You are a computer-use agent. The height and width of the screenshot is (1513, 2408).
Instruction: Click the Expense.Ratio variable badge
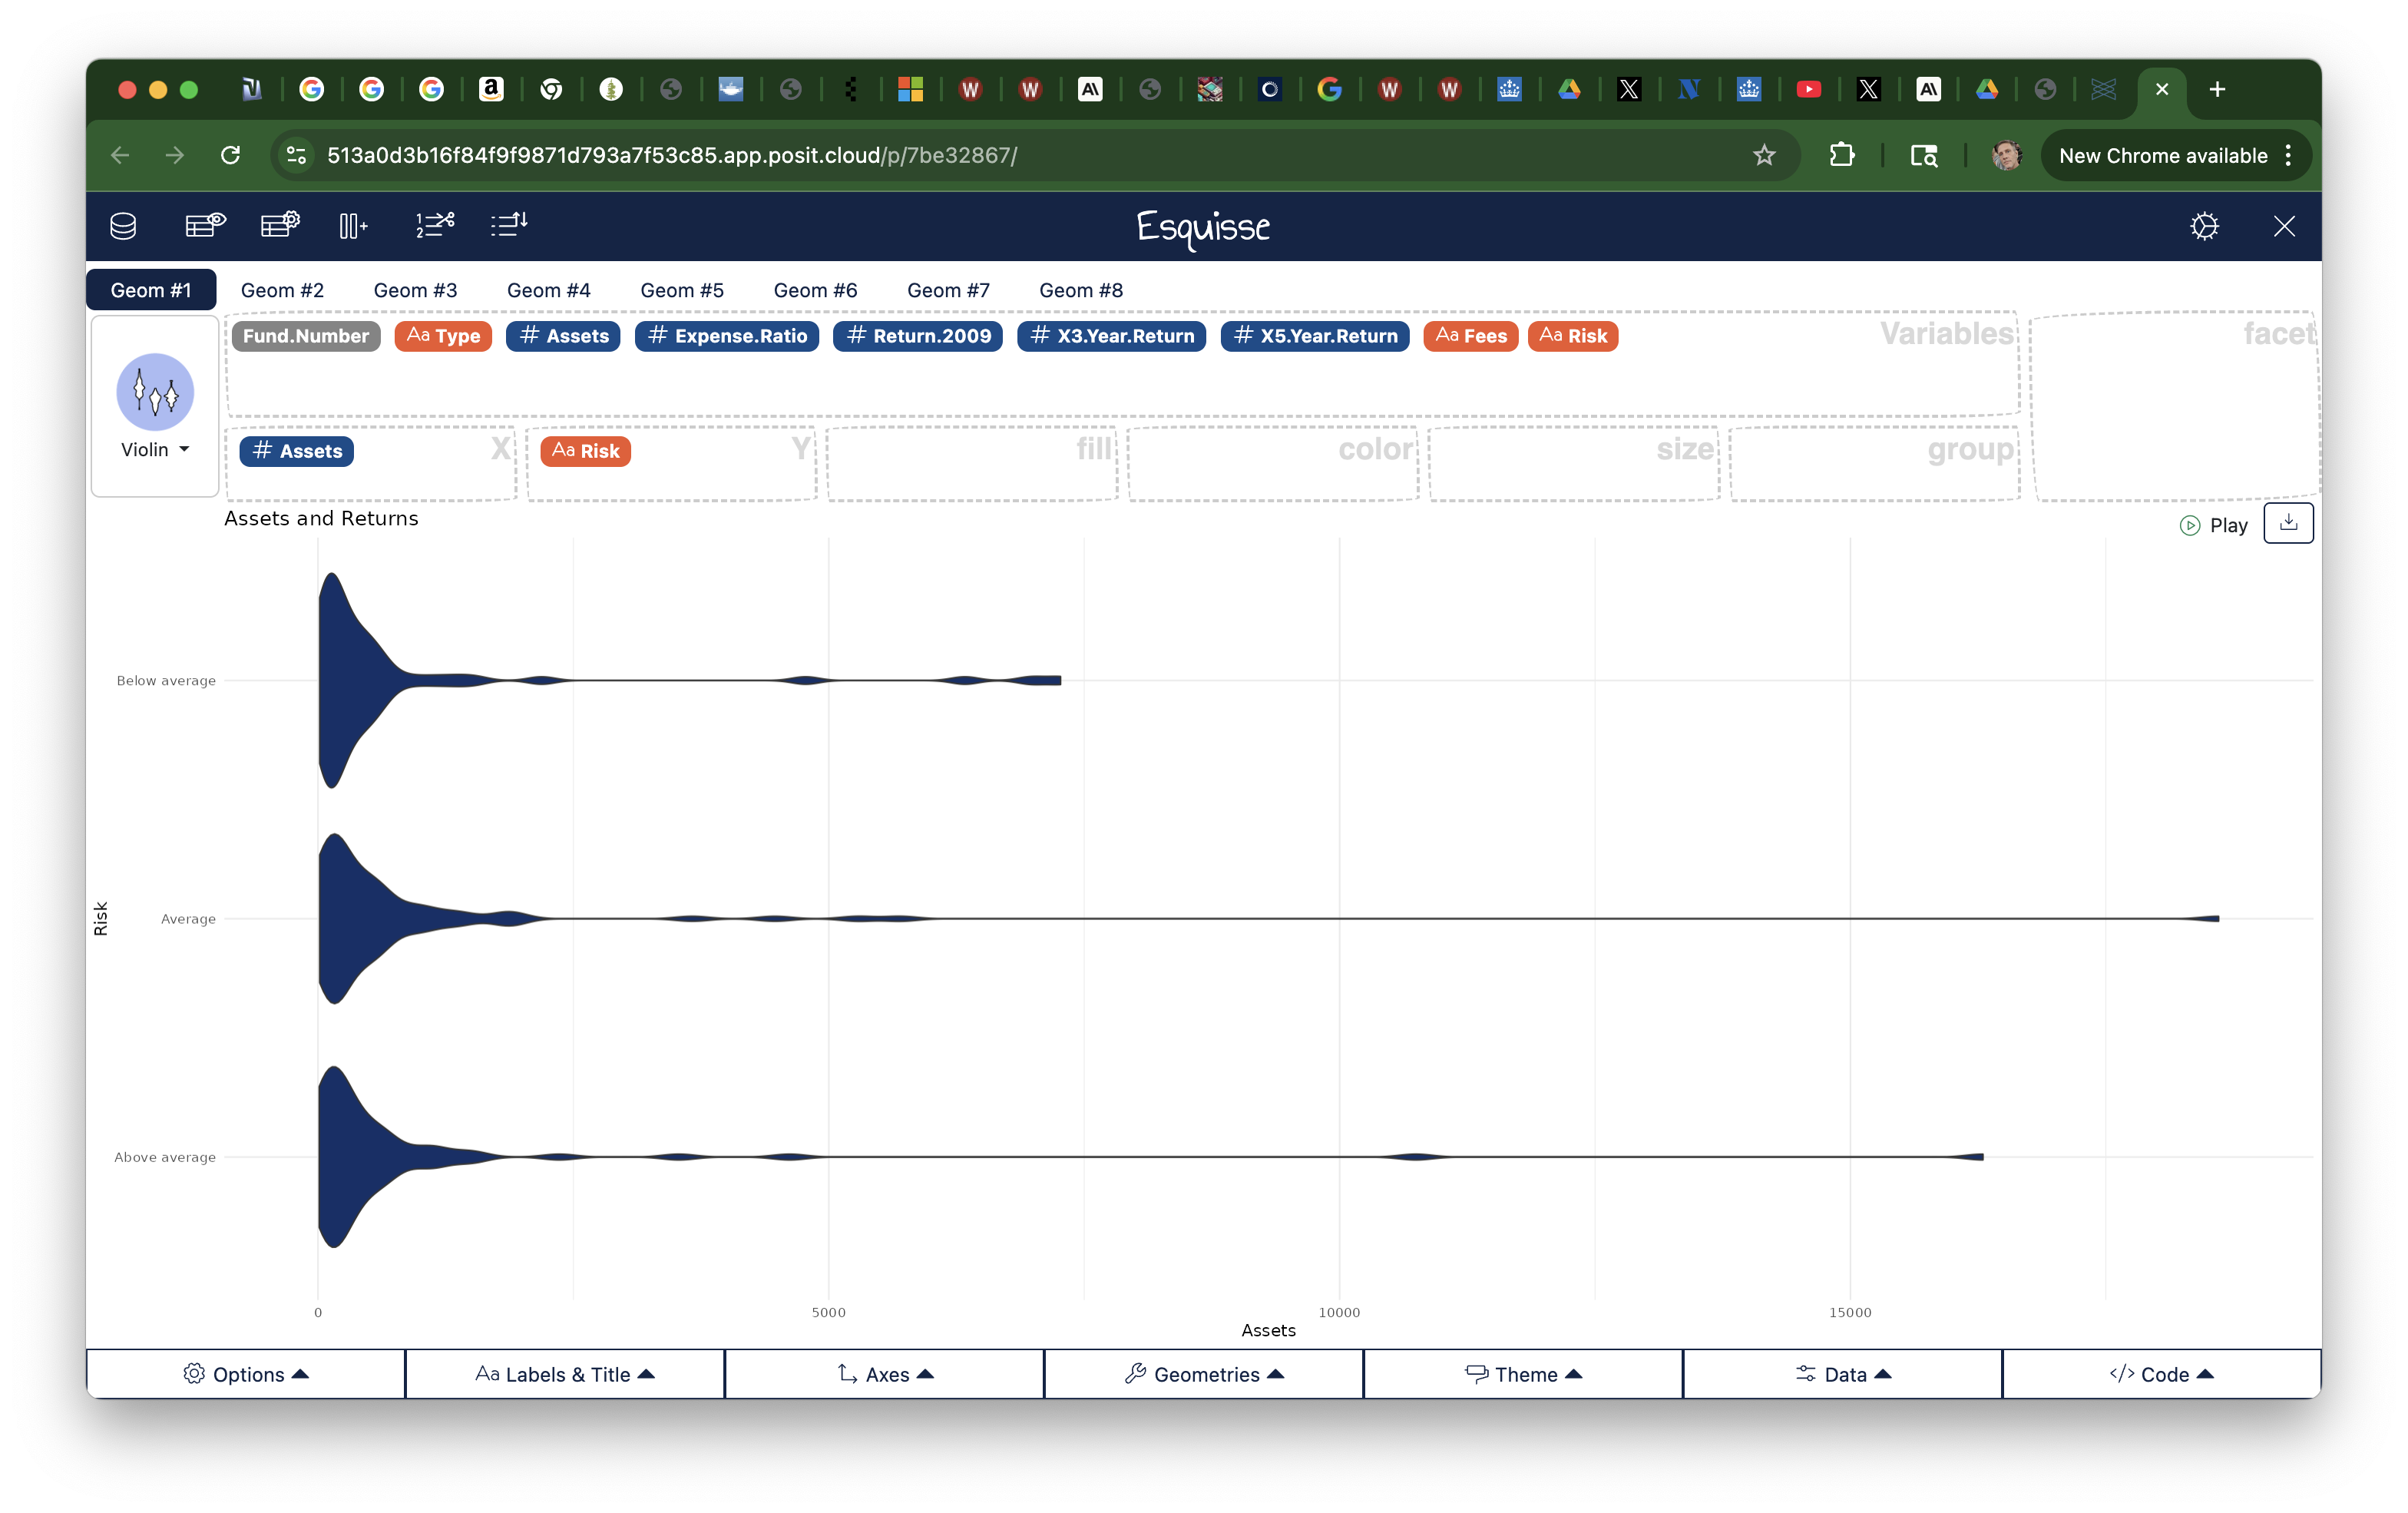[x=727, y=336]
